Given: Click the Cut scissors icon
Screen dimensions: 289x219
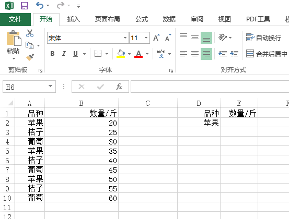Looking at the screenshot, I should click(x=30, y=33).
